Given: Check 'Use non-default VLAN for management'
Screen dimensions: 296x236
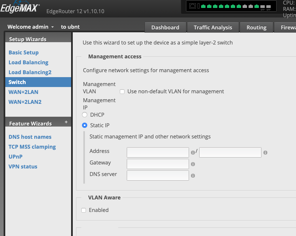Looking at the screenshot, I should pyautogui.click(x=122, y=91).
